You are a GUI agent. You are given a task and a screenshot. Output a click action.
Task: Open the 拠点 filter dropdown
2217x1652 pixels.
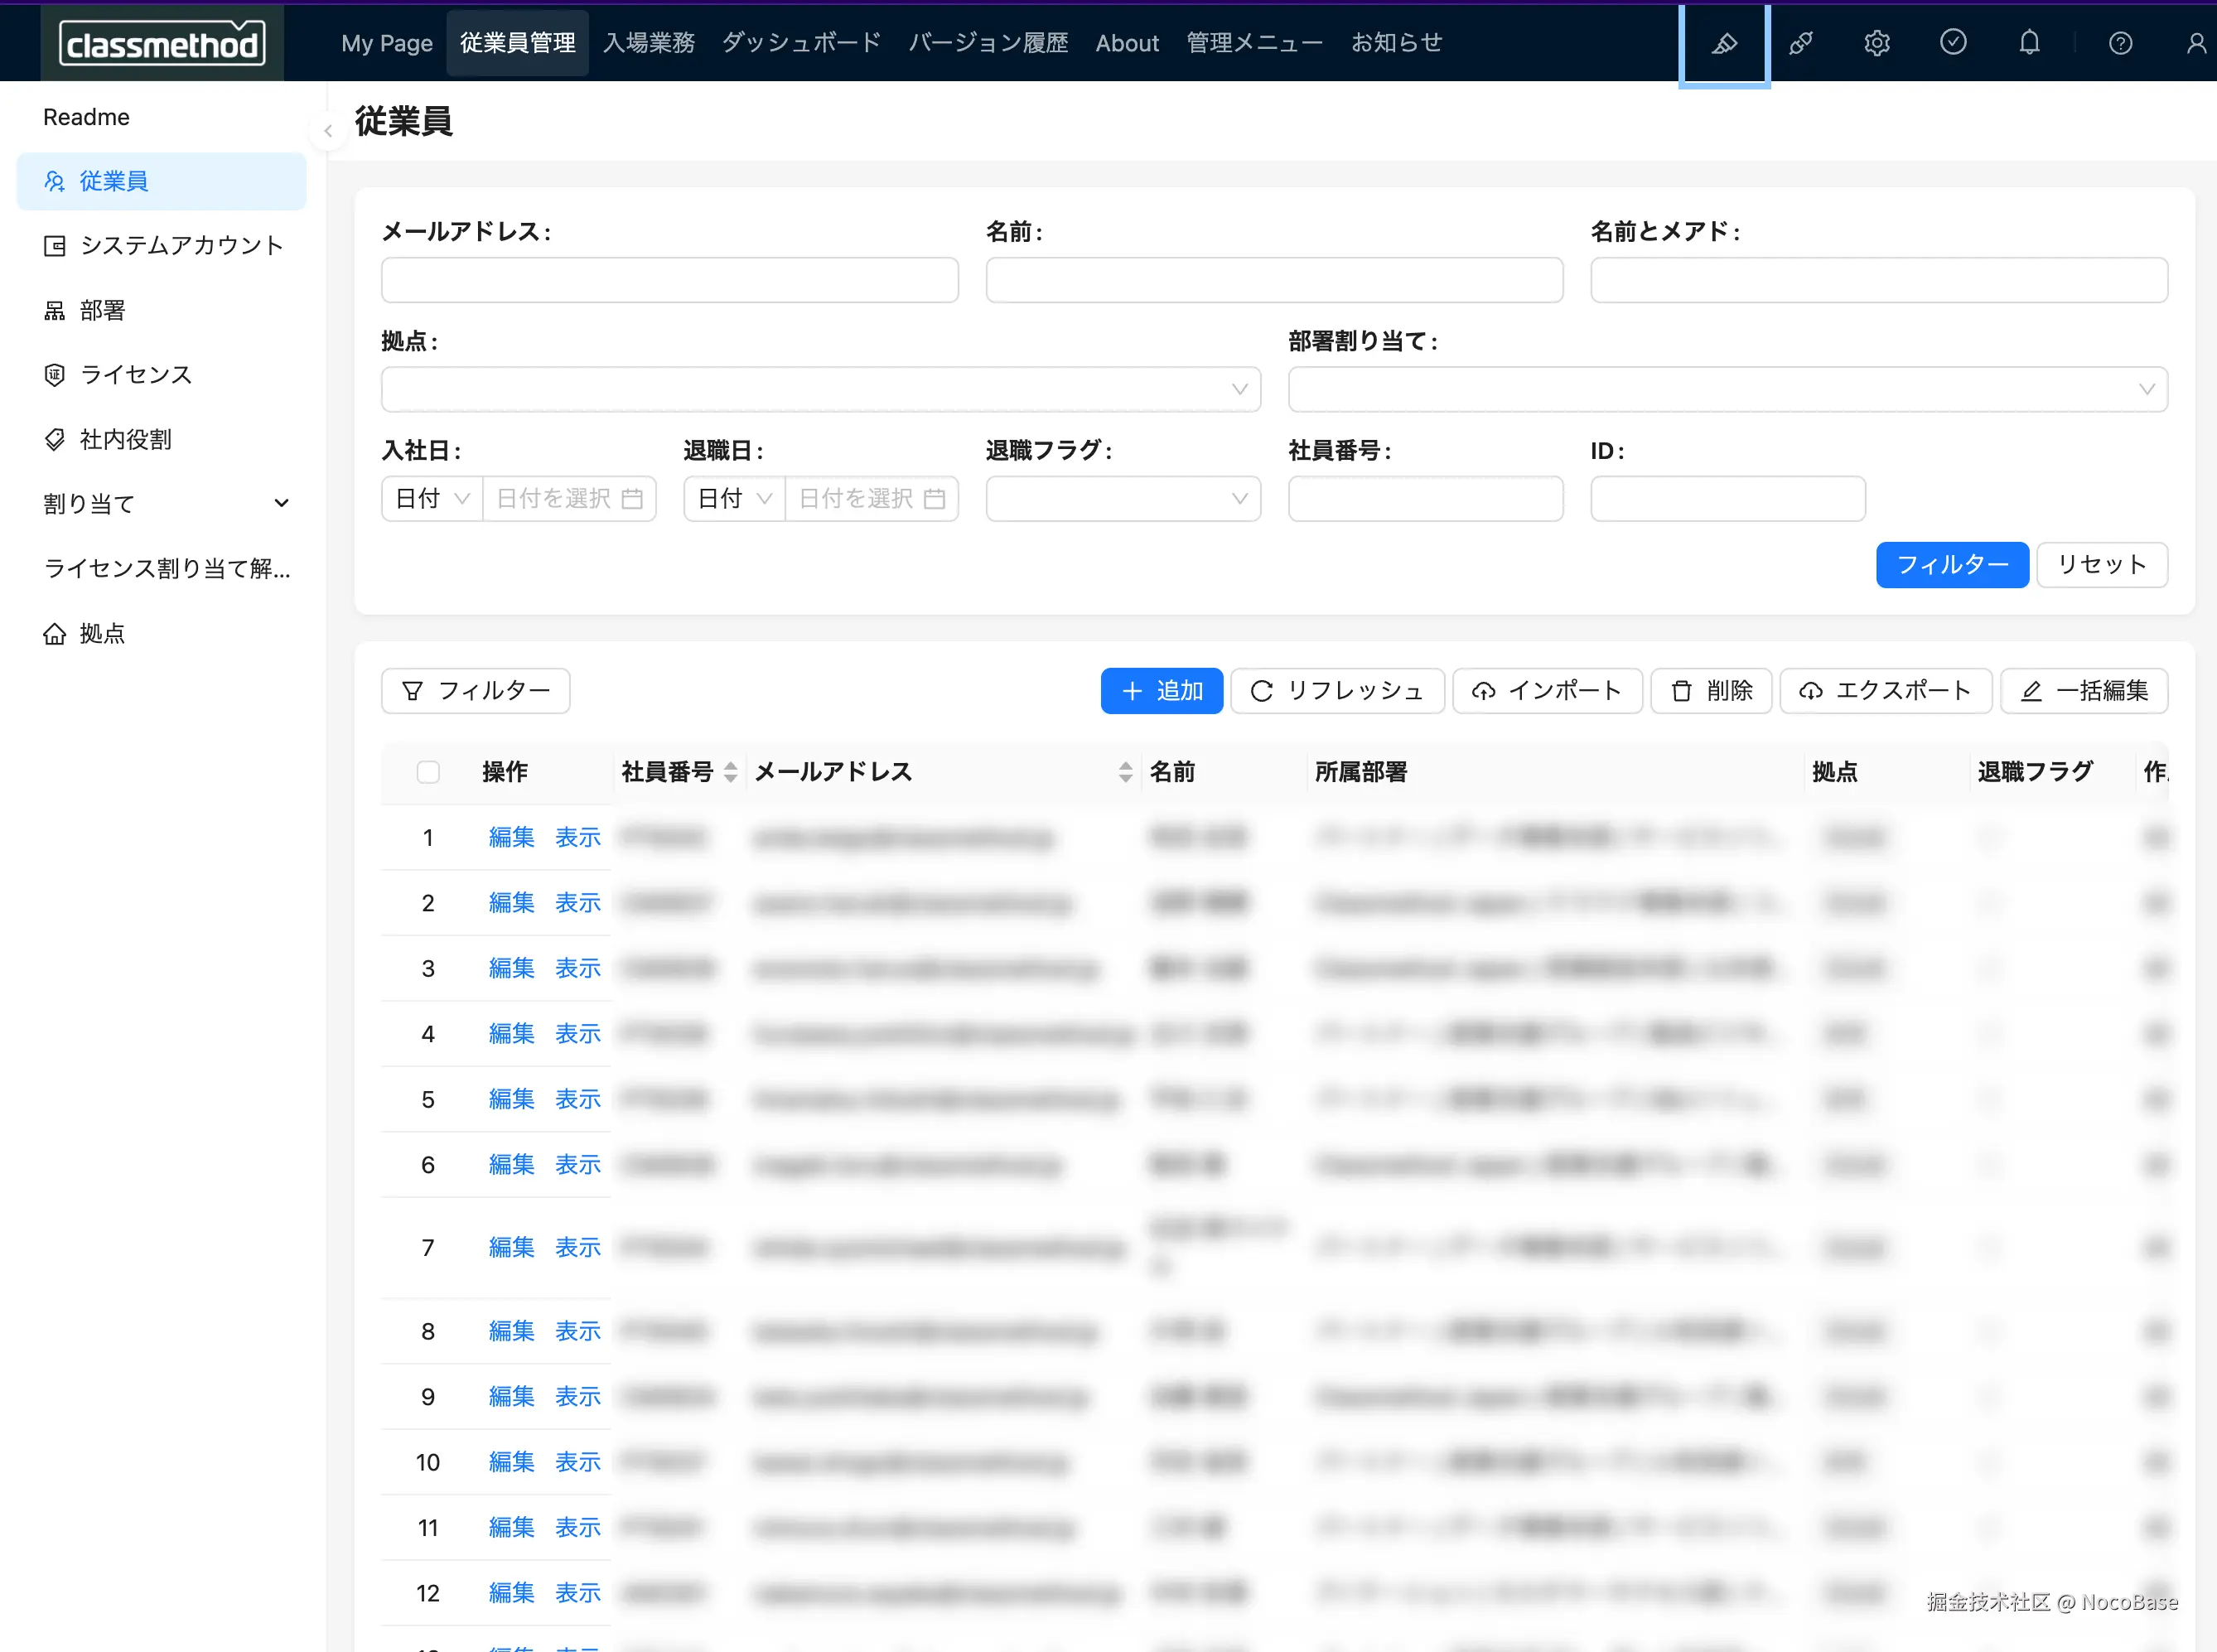click(821, 389)
